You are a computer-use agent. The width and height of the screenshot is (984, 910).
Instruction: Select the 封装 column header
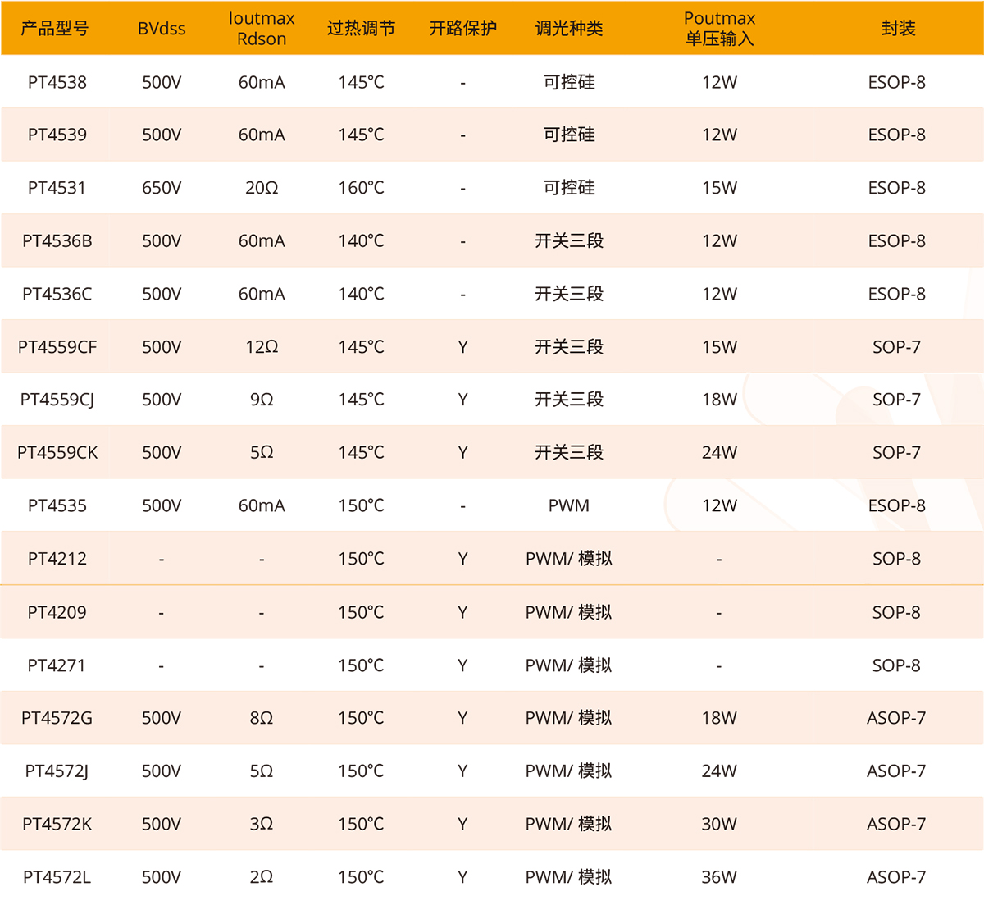click(897, 29)
